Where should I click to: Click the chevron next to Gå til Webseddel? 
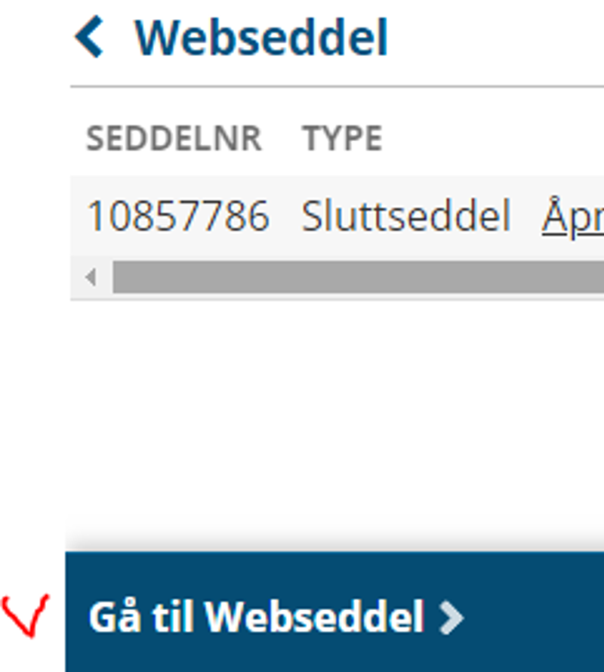pyautogui.click(x=451, y=618)
